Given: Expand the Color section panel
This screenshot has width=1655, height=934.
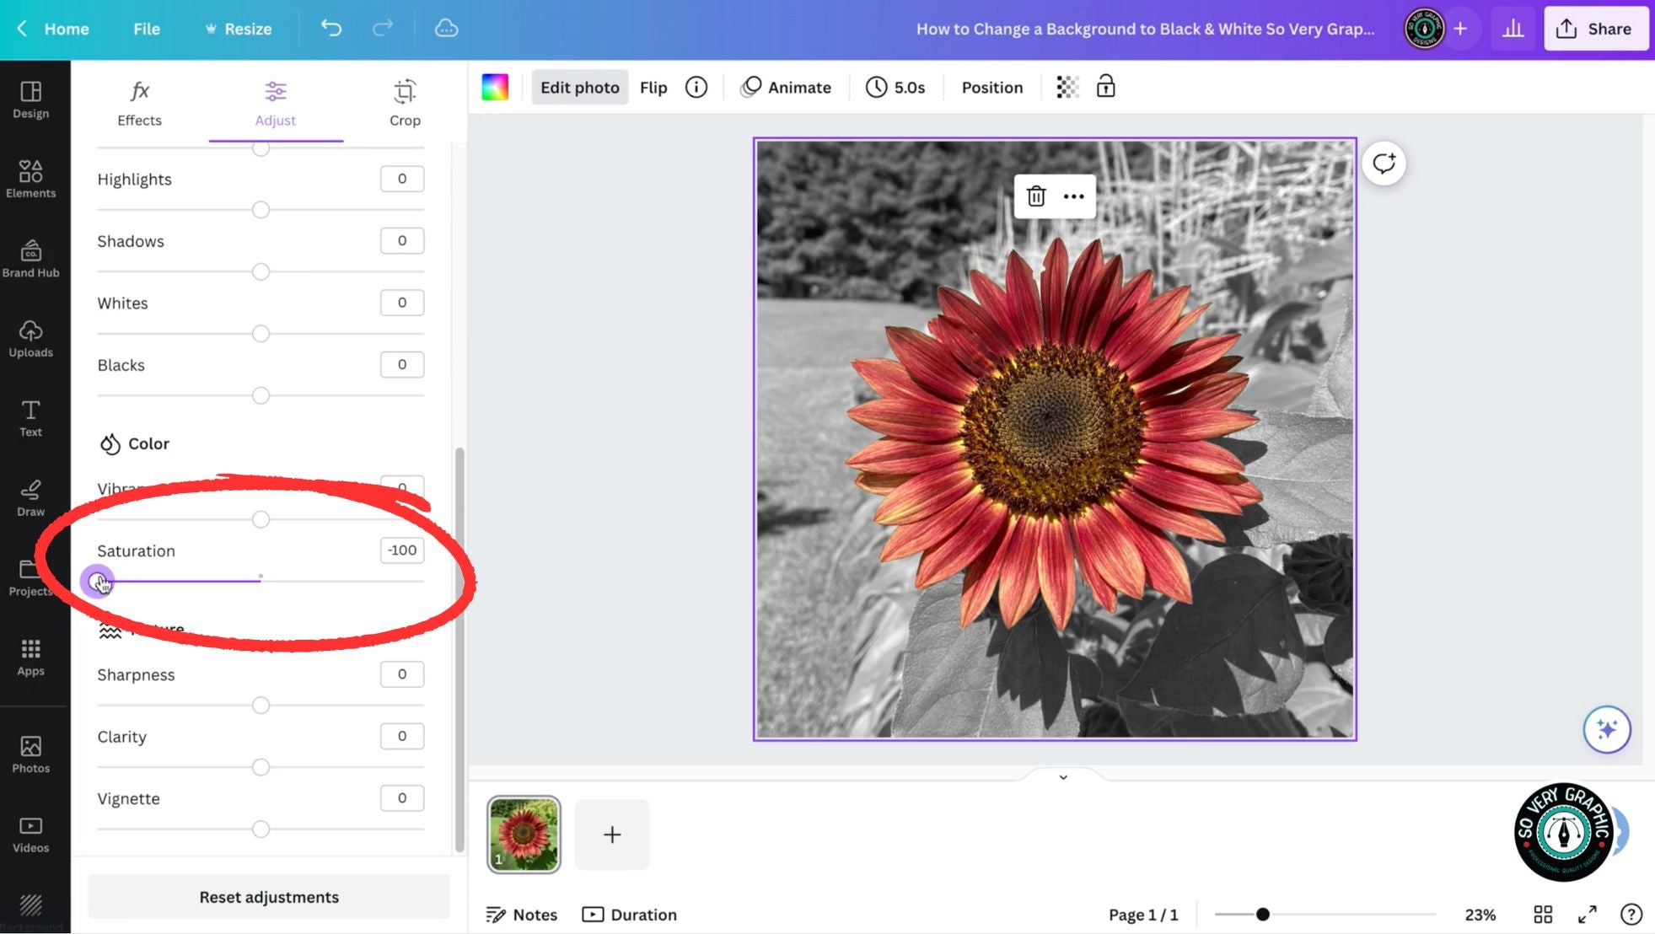Looking at the screenshot, I should point(148,443).
